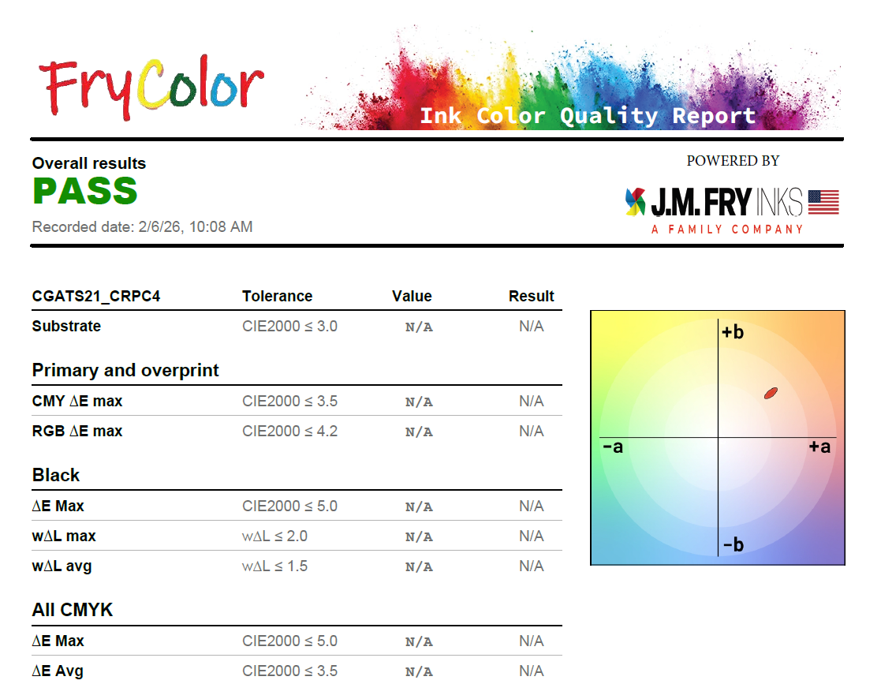Click the -a axis label in chart

point(612,447)
